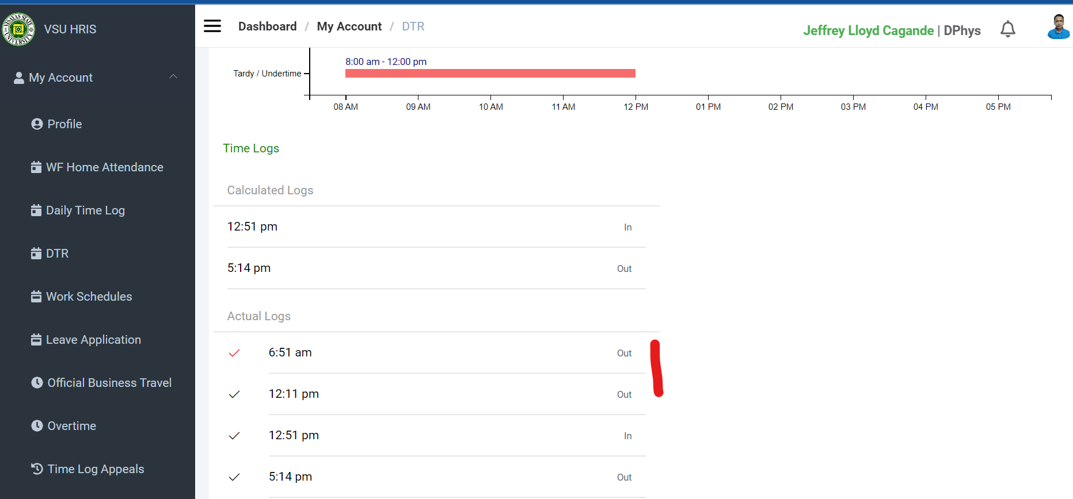Click the Overtime clock icon
Screen dimensions: 1073x499
coord(37,426)
